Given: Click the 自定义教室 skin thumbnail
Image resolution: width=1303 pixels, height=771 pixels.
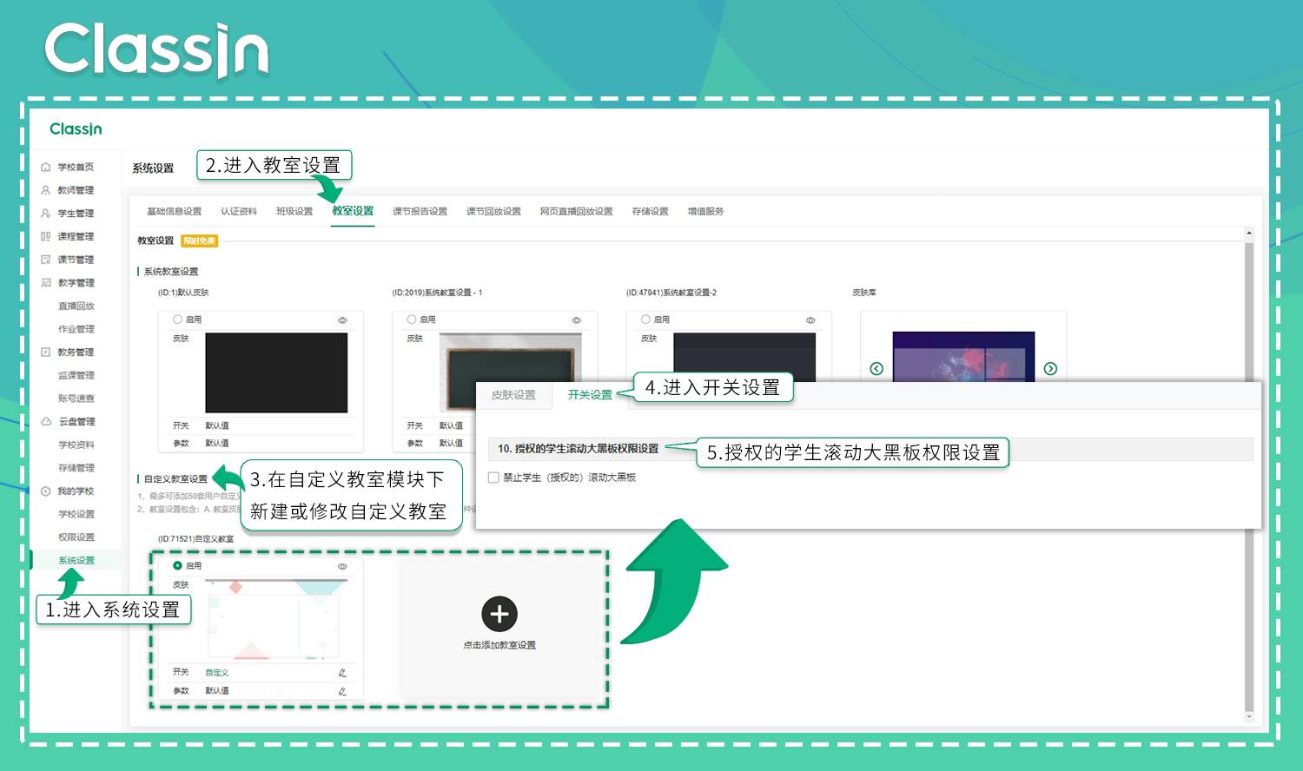Looking at the screenshot, I should [x=276, y=619].
